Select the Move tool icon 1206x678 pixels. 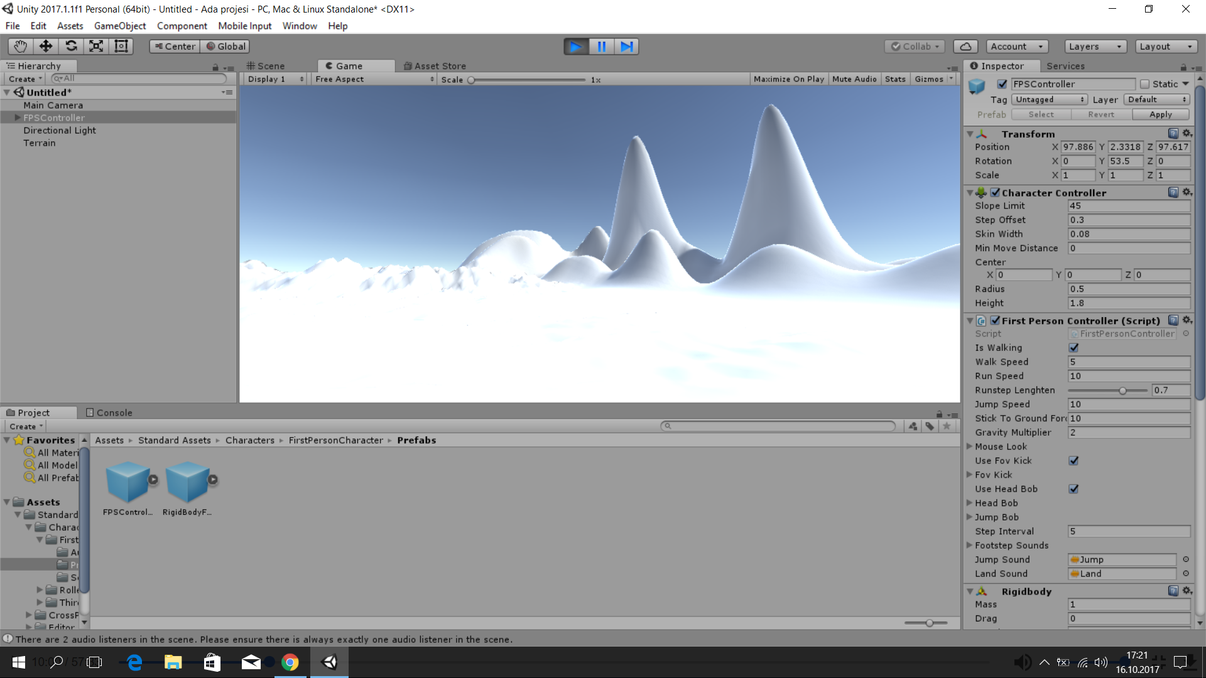pos(46,46)
